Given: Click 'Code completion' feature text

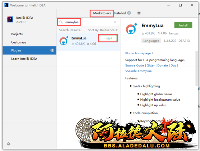Looking at the screenshot, I should click(145, 113).
